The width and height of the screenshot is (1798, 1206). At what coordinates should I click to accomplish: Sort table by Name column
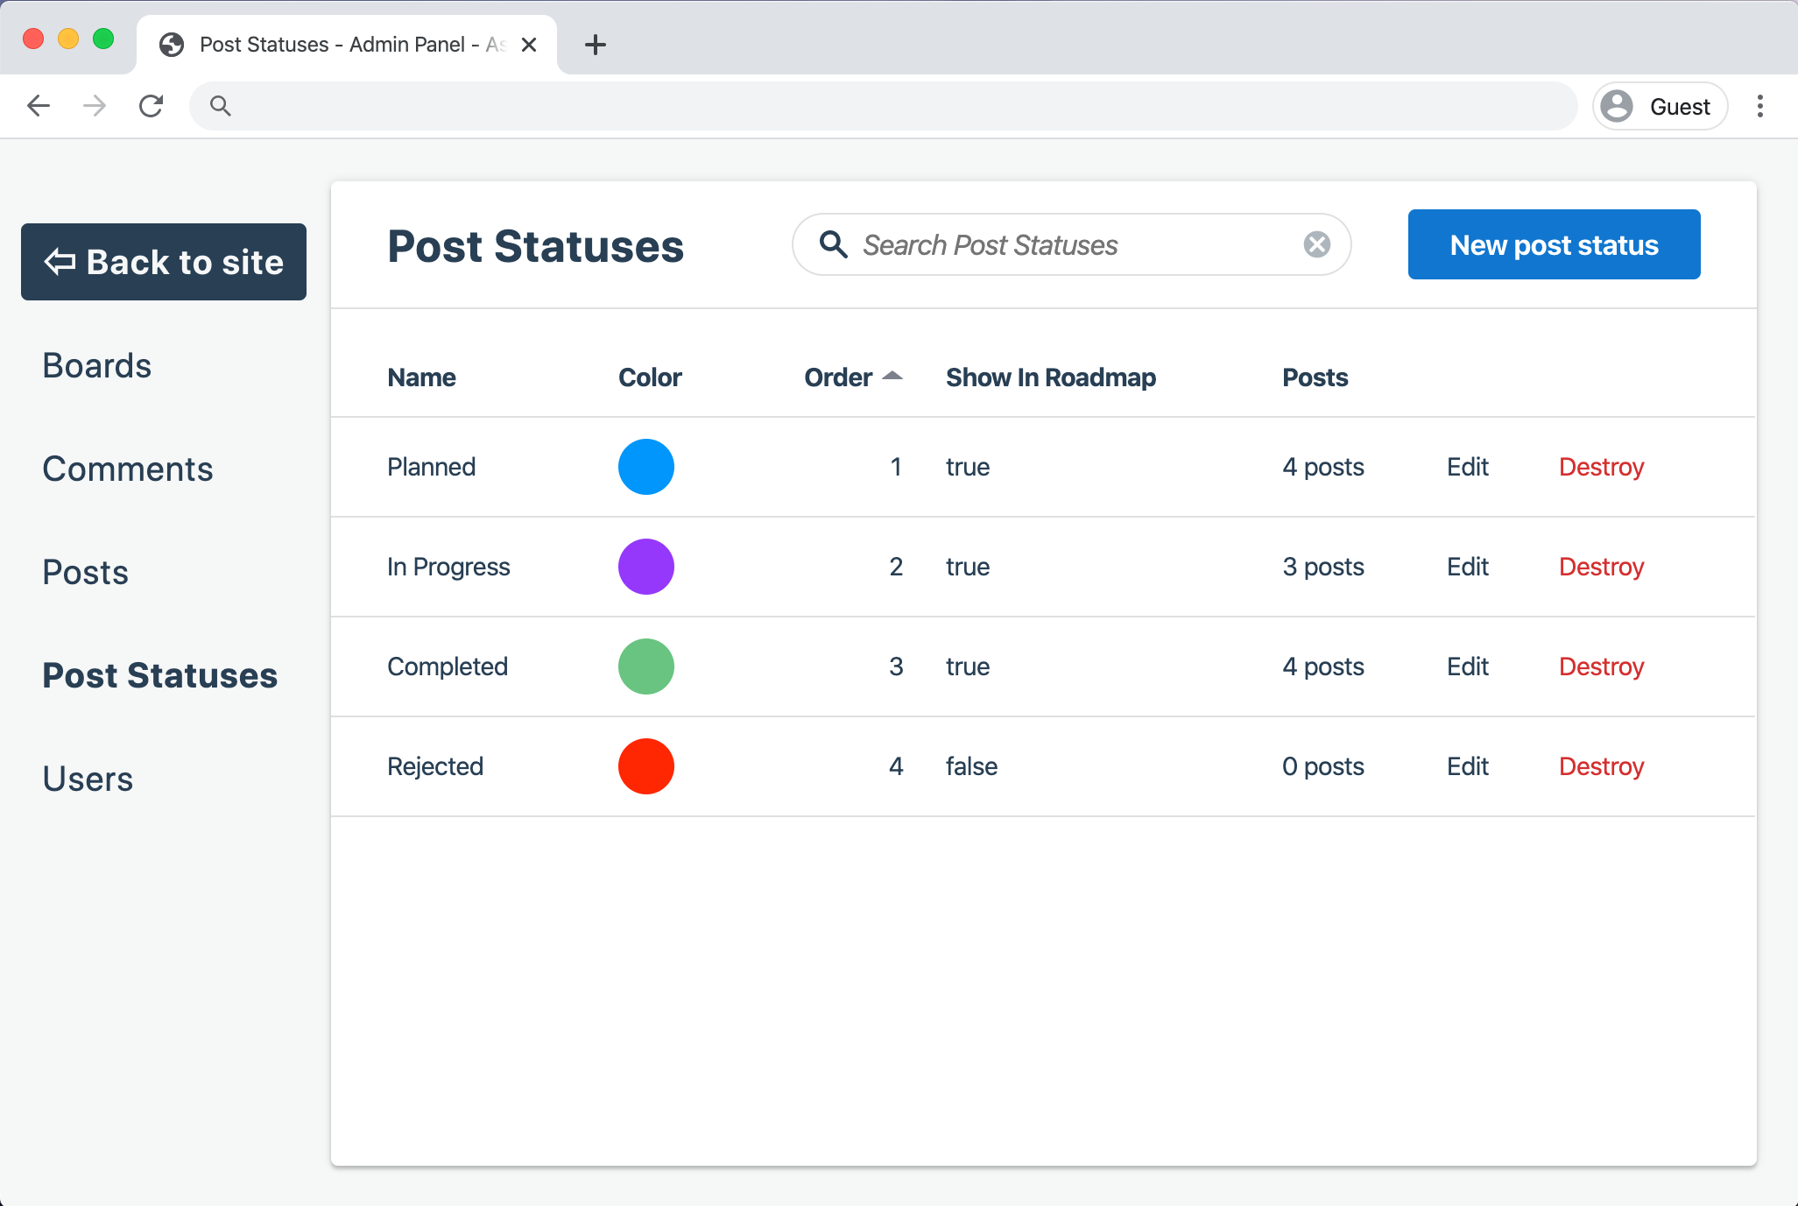pos(421,377)
